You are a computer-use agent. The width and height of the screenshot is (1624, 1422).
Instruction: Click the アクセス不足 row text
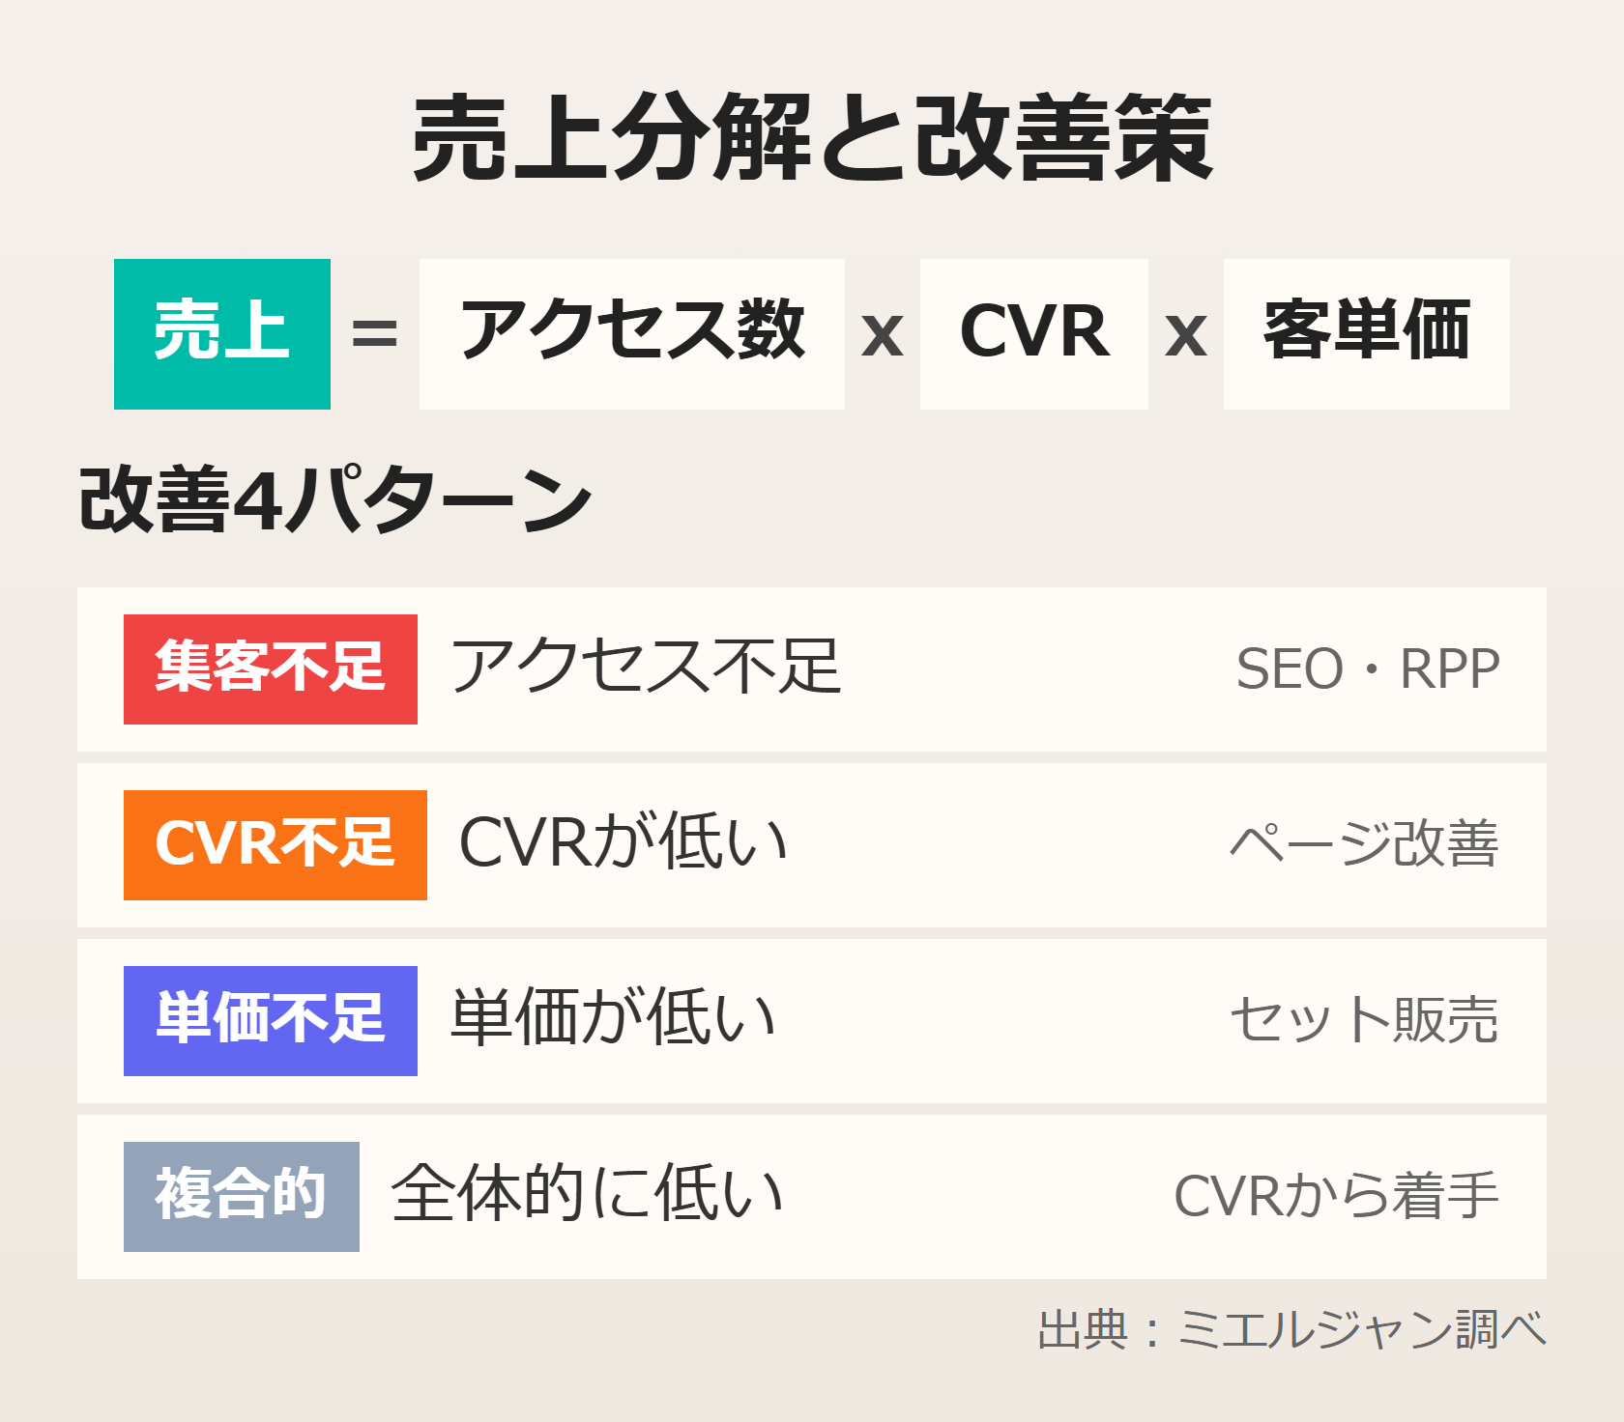(x=646, y=668)
